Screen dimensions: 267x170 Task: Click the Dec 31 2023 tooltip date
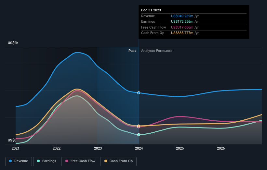tap(151, 10)
